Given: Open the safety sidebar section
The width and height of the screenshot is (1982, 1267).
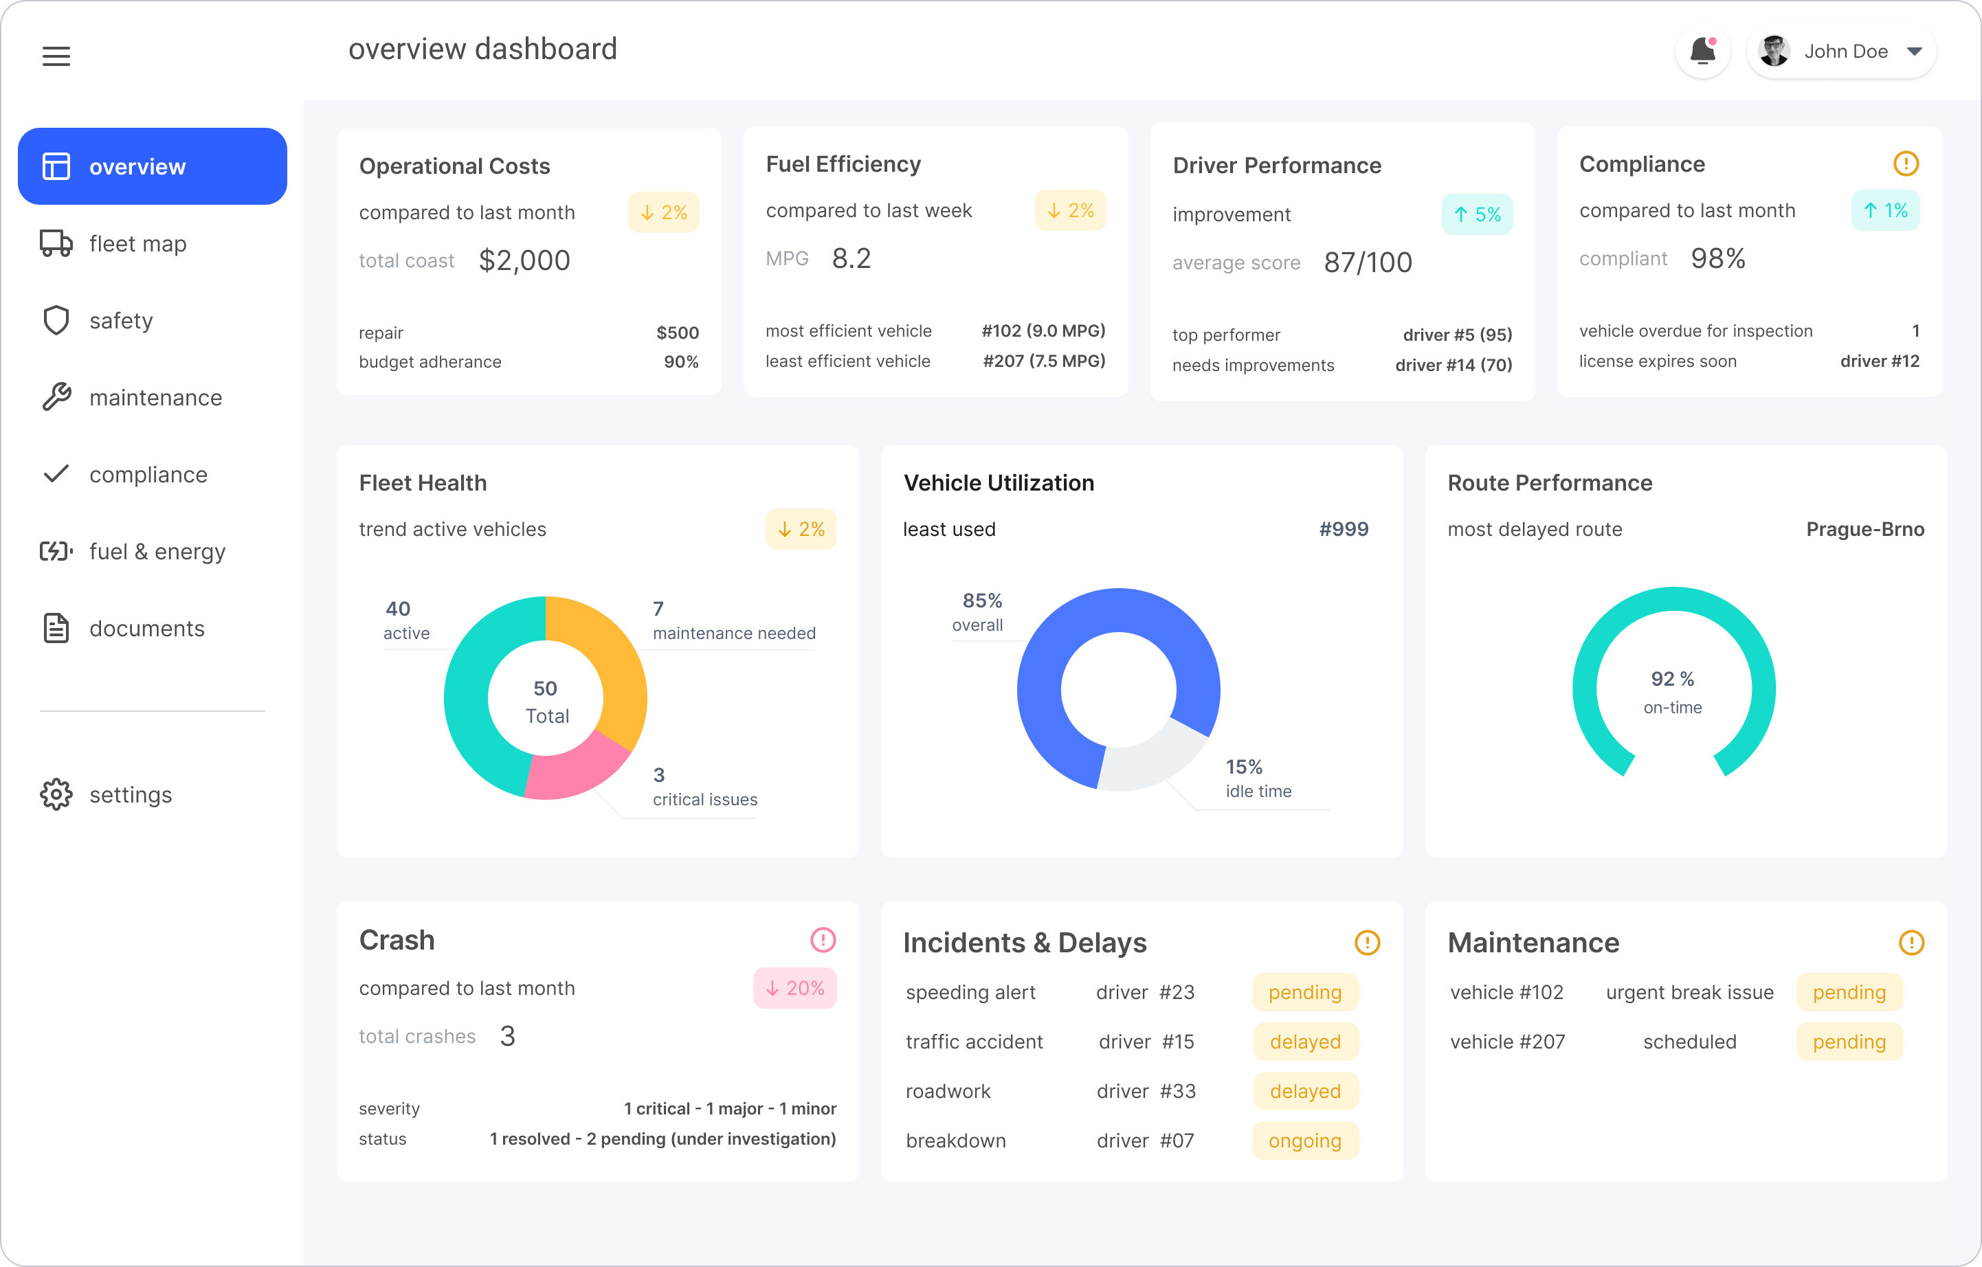Looking at the screenshot, I should 120,321.
